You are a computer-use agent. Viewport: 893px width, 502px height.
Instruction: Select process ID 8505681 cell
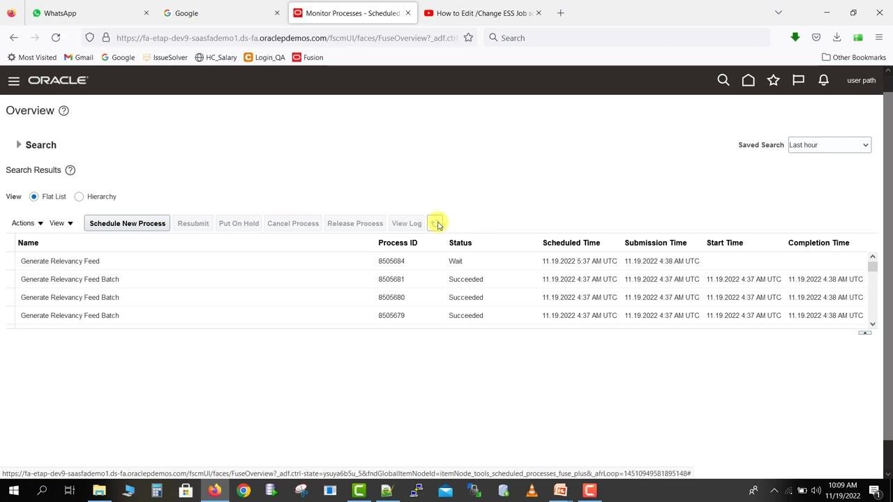coord(391,279)
